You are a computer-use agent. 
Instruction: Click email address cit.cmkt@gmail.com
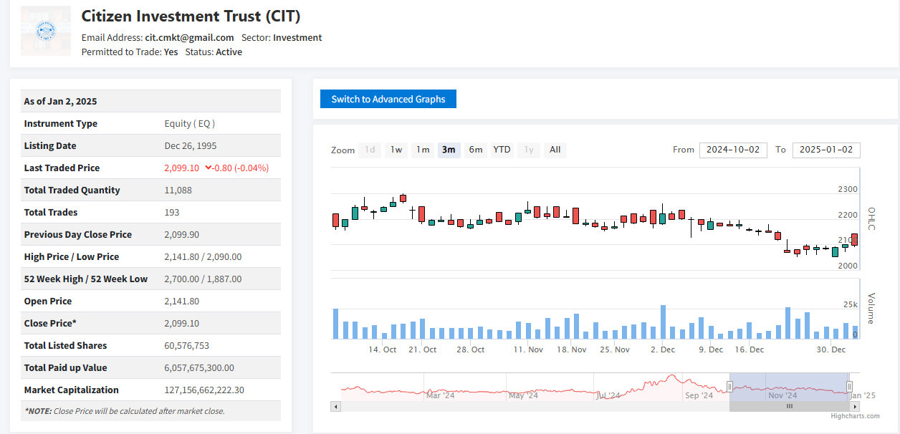[189, 37]
